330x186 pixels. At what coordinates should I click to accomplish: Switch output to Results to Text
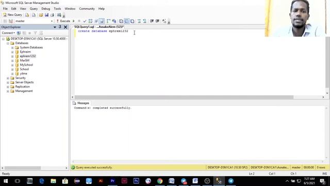(121, 21)
